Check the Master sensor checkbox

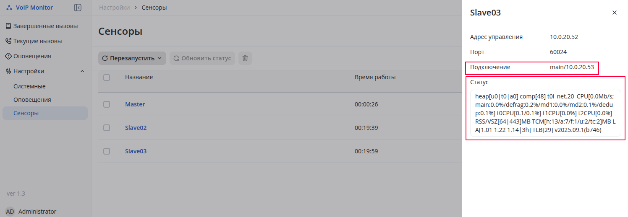point(107,104)
